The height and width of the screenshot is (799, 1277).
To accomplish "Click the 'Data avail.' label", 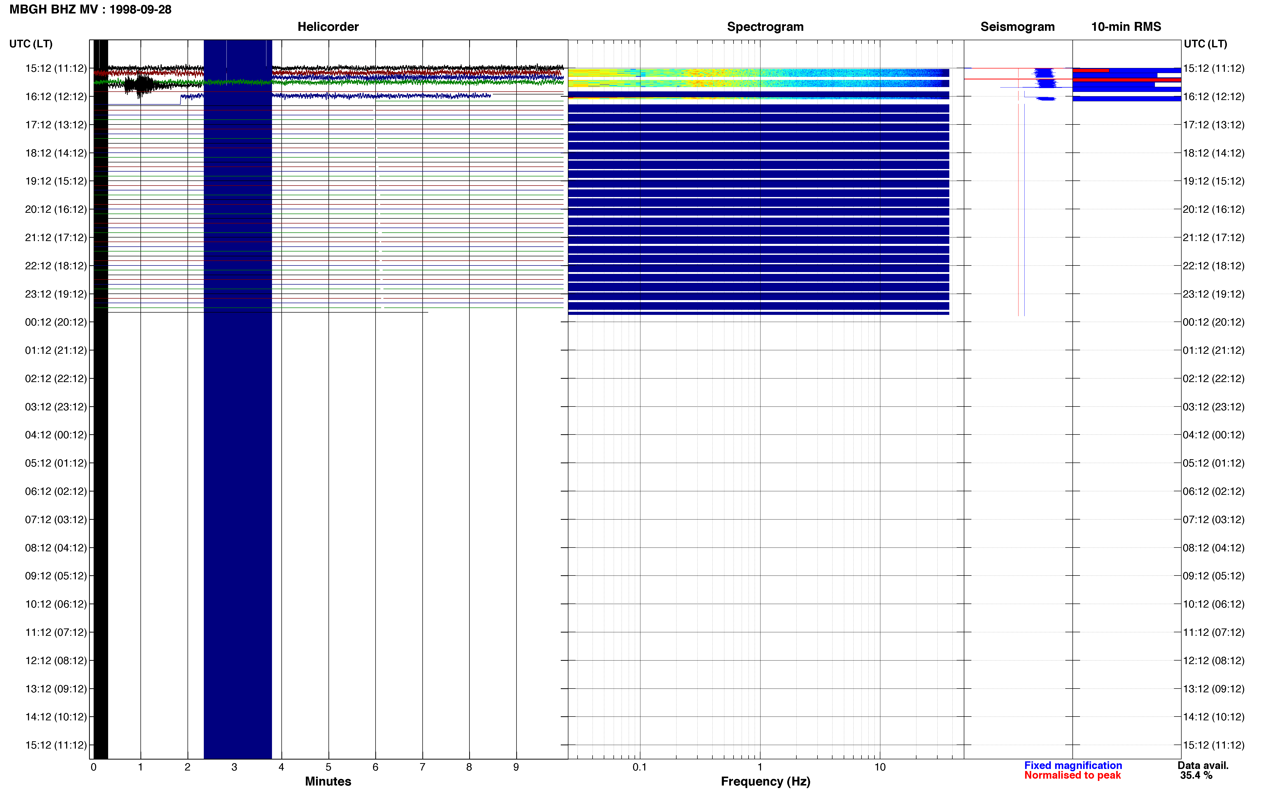I will (1203, 765).
